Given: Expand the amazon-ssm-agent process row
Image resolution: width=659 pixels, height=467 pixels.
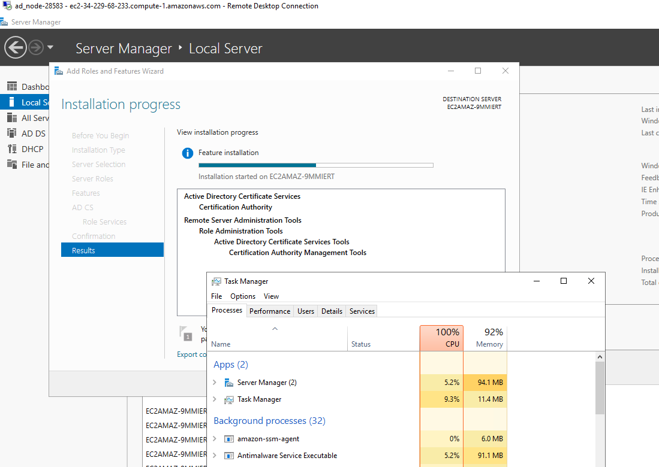Looking at the screenshot, I should point(215,438).
